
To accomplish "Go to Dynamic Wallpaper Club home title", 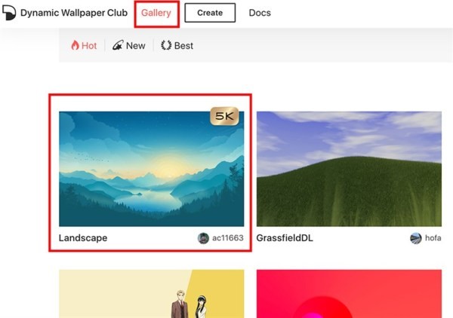I will pyautogui.click(x=74, y=13).
